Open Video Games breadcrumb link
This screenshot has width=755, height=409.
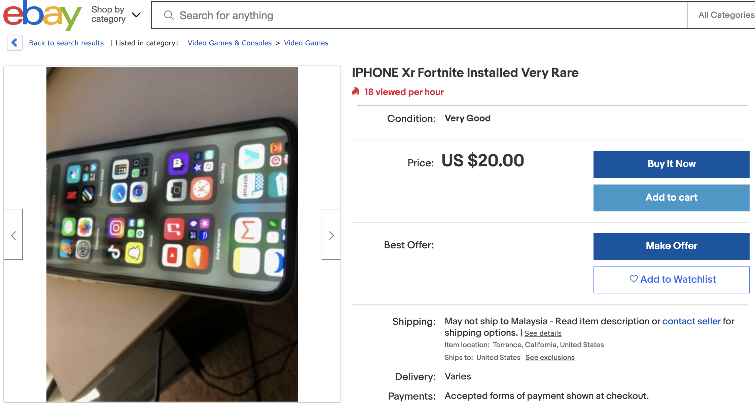click(x=306, y=43)
